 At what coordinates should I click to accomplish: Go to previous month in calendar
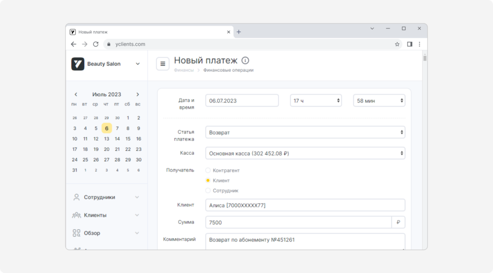click(x=76, y=94)
